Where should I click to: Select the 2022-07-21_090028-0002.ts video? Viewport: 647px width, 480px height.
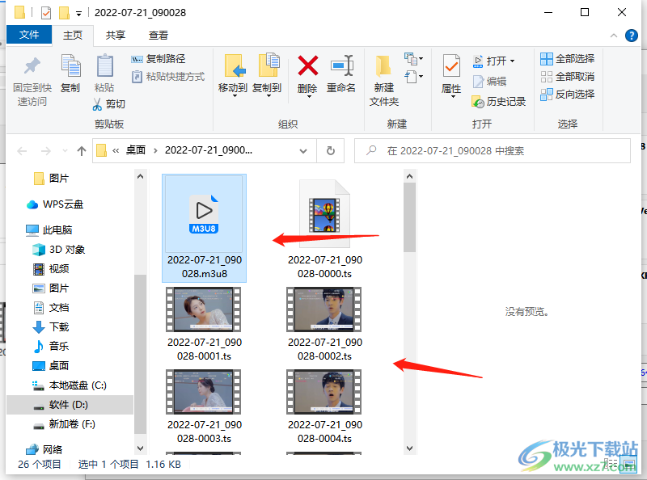(325, 324)
